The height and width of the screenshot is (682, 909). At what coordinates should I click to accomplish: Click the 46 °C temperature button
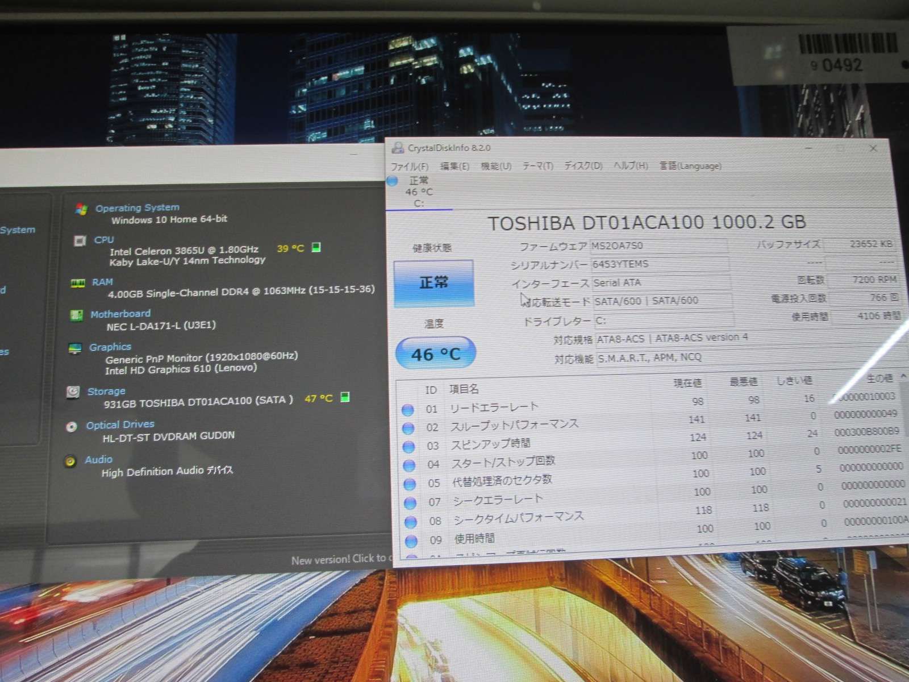[x=436, y=354]
